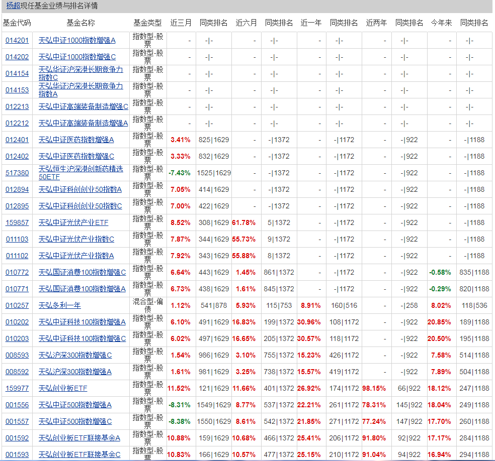Open 天弘多利一年 fund name link
495x461 pixels.
pos(59,305)
